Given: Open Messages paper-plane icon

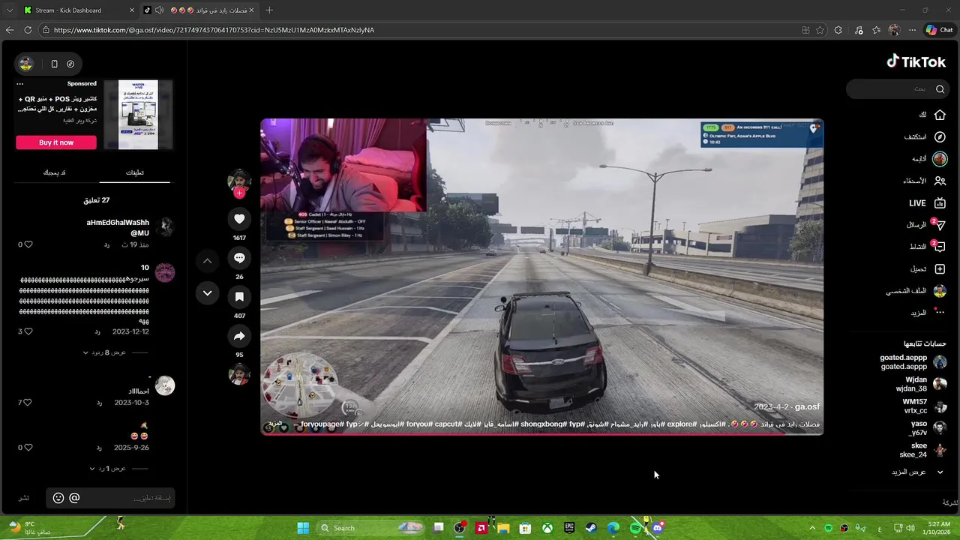Looking at the screenshot, I should pos(940,225).
